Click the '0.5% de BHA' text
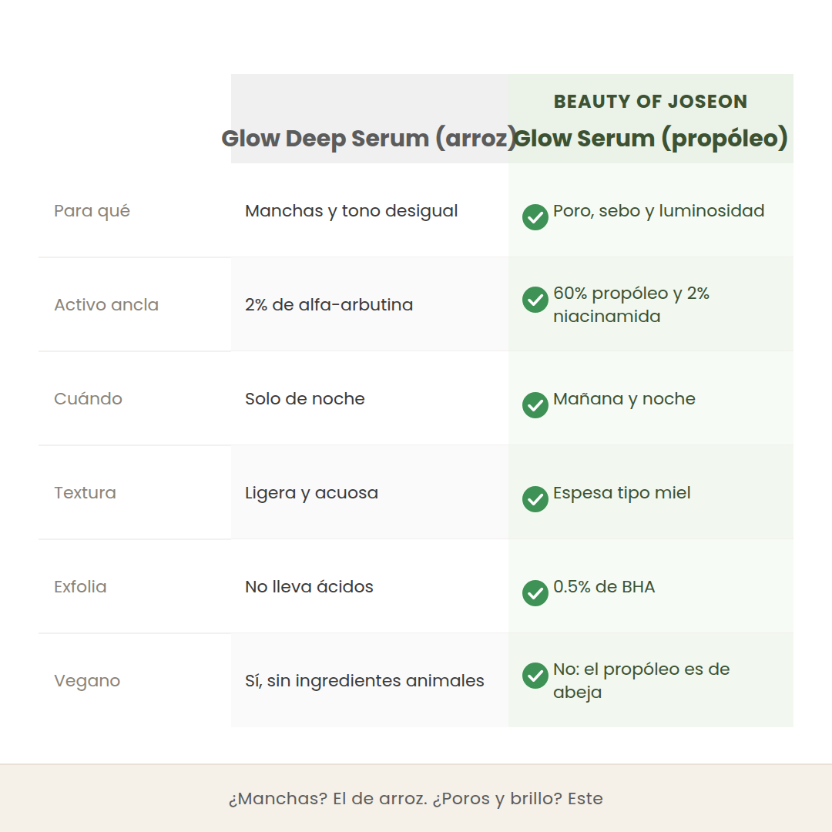The height and width of the screenshot is (832, 832). (604, 586)
